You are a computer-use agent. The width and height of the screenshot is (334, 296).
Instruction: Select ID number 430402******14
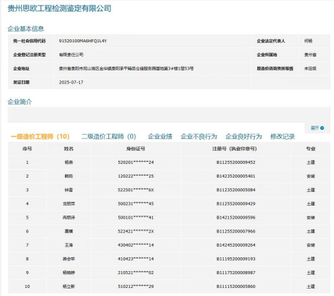click(136, 245)
